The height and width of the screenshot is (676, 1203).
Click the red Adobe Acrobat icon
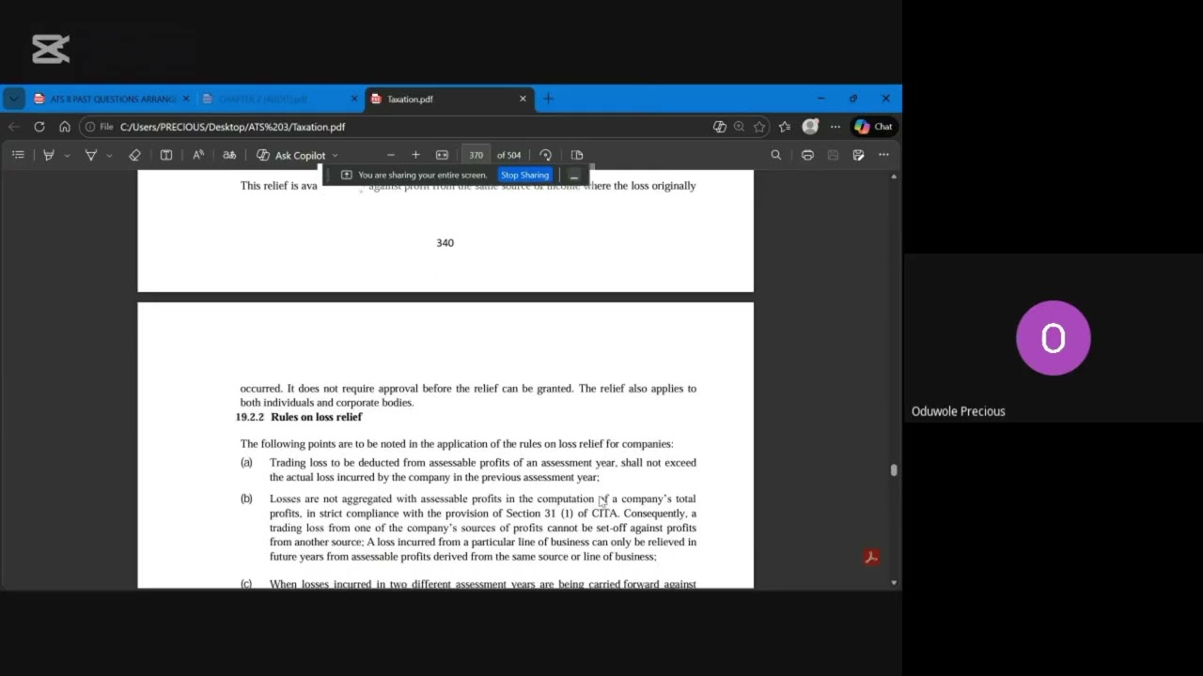point(871,557)
